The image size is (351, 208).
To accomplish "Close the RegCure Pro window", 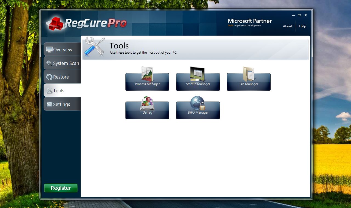I will (305, 15).
